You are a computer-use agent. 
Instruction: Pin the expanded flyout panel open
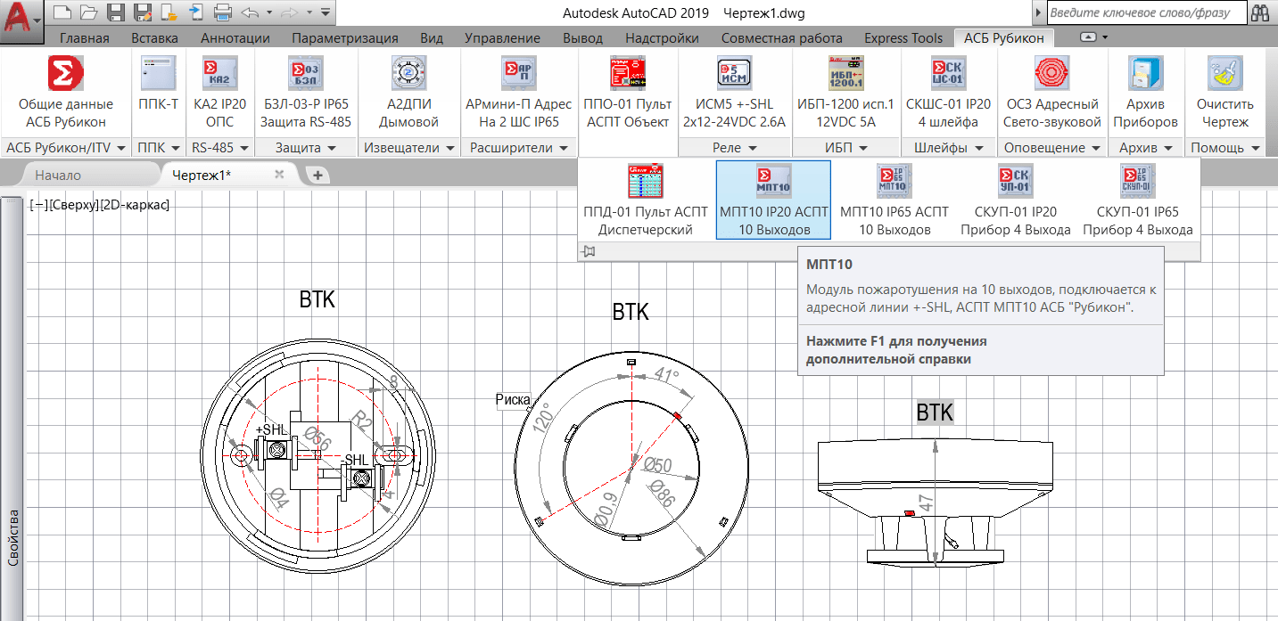(588, 251)
